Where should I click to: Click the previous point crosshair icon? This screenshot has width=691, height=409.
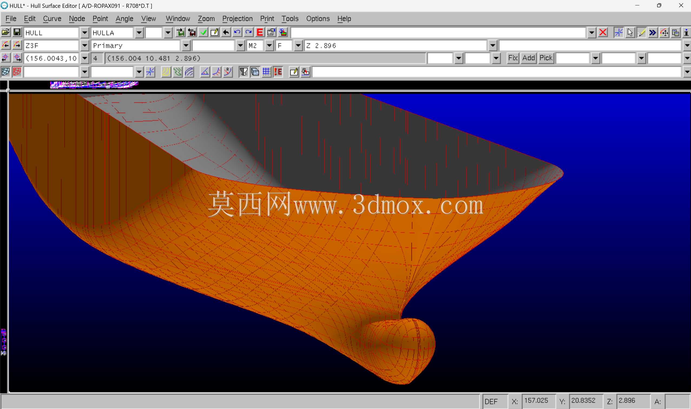tap(5, 58)
